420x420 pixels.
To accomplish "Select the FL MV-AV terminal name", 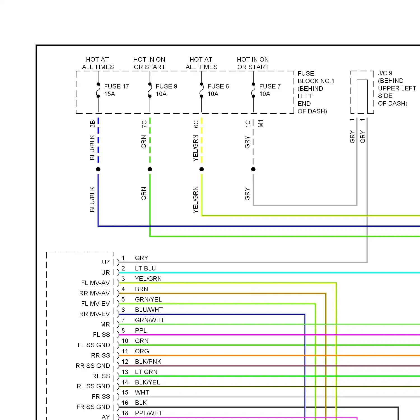I will tap(95, 283).
